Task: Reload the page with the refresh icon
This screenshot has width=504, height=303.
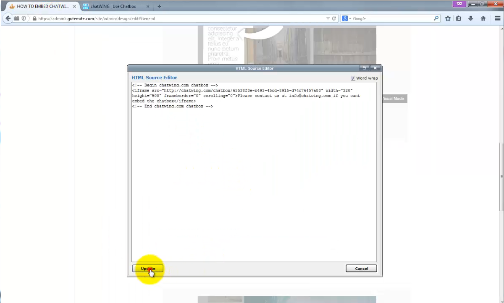Action: (x=334, y=18)
